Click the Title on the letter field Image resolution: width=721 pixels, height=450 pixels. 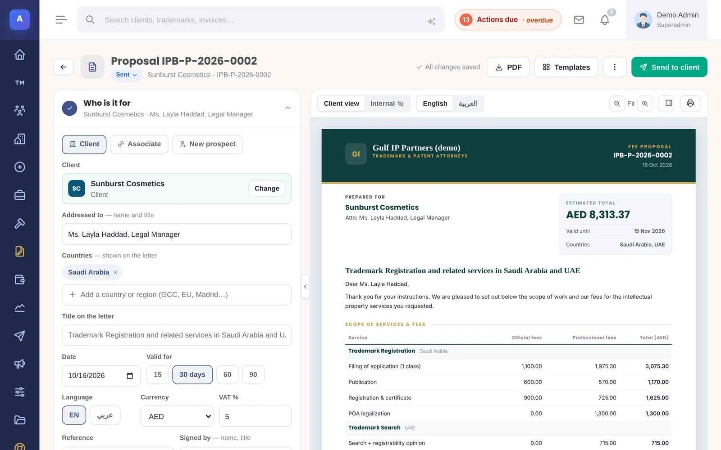177,335
